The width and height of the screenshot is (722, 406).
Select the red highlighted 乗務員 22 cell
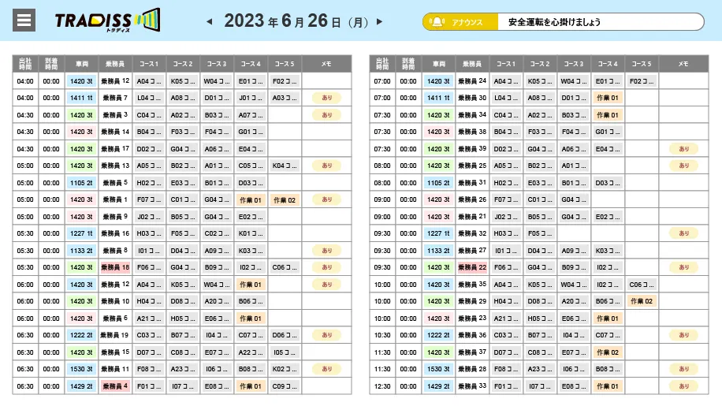pyautogui.click(x=472, y=267)
